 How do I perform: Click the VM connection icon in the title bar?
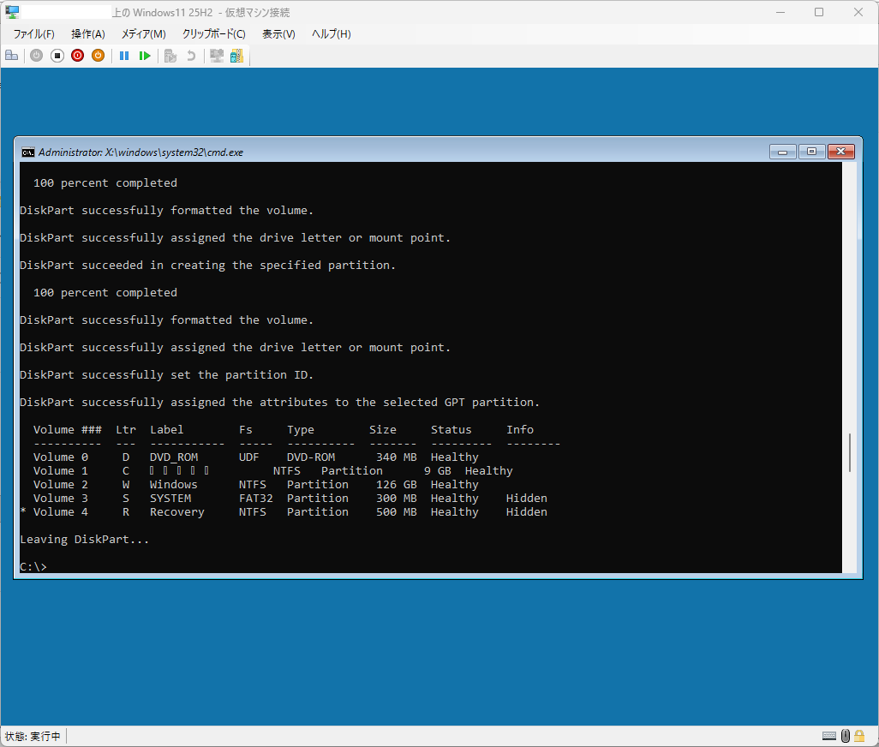coord(12,12)
